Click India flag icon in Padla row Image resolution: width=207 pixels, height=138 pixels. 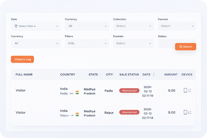coord(77,93)
